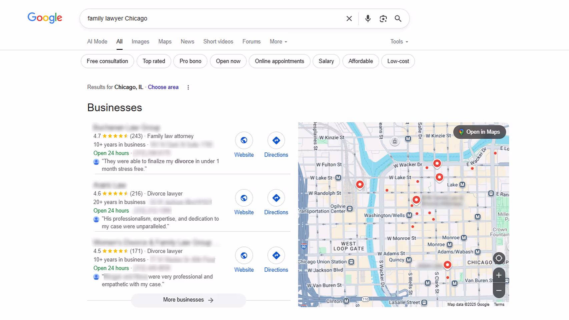The height and width of the screenshot is (320, 569).
Task: Open Website icon for 4.5-rated divorce lawyer
Action: click(x=244, y=255)
